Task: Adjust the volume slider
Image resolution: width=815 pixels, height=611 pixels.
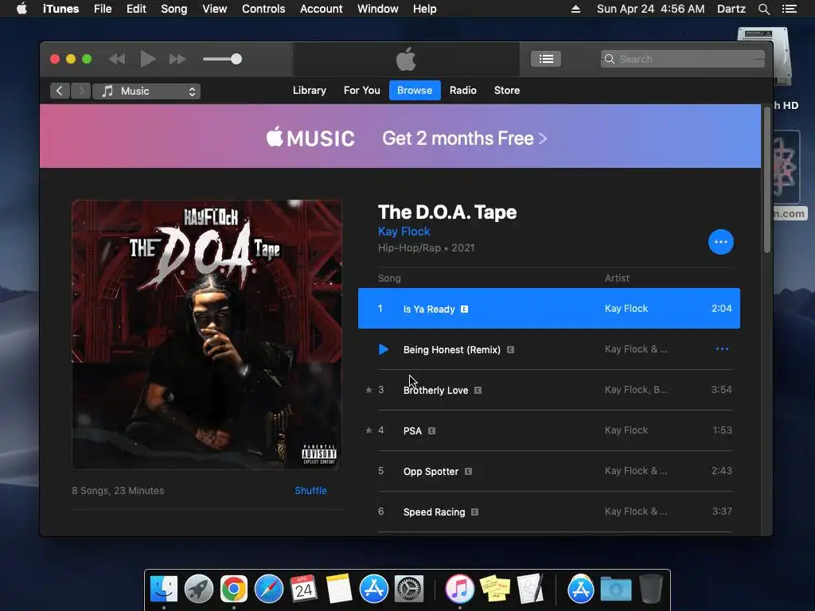Action: [x=223, y=59]
